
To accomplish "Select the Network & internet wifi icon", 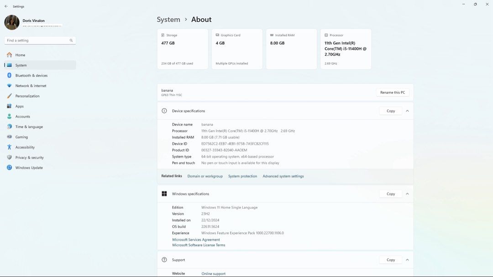I will point(10,86).
